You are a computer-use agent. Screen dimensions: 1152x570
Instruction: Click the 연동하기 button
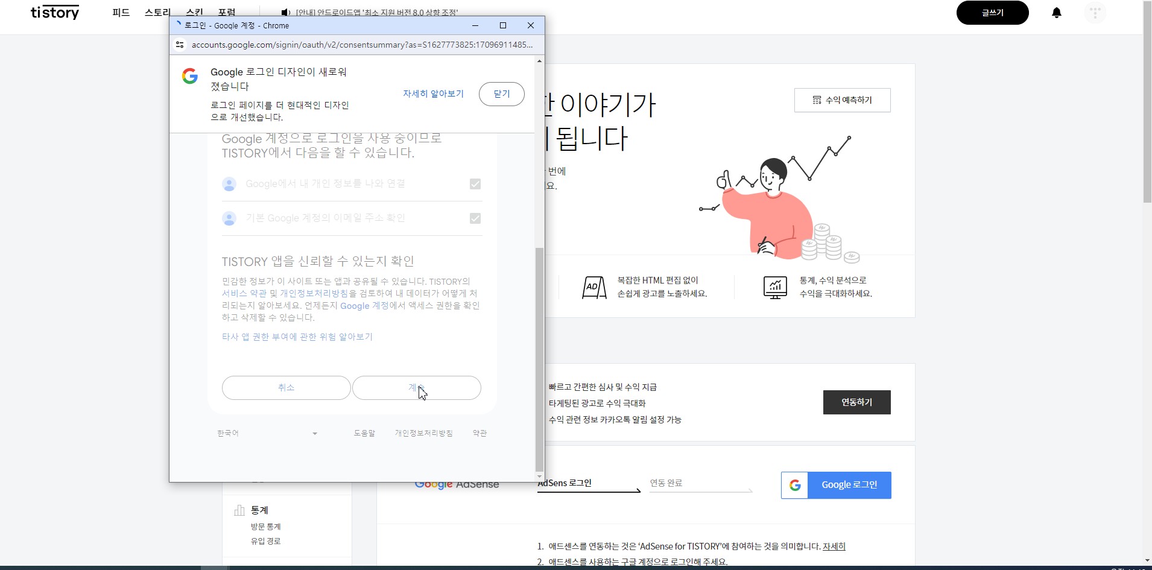click(856, 402)
